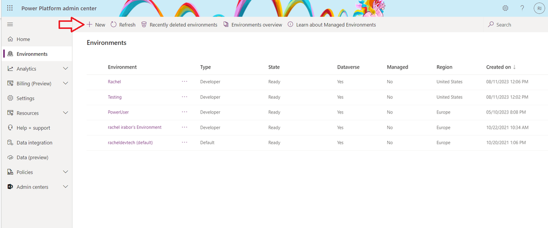
Task: Sort by the Managed column header
Action: click(397, 67)
